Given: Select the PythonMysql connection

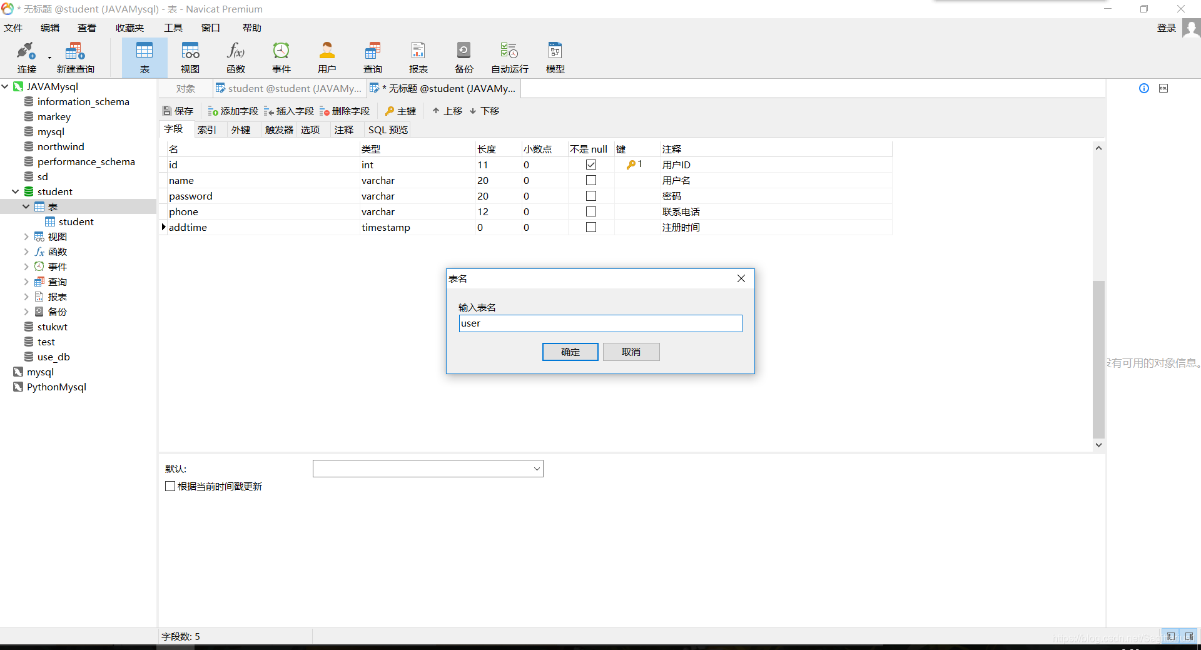Looking at the screenshot, I should coord(56,387).
